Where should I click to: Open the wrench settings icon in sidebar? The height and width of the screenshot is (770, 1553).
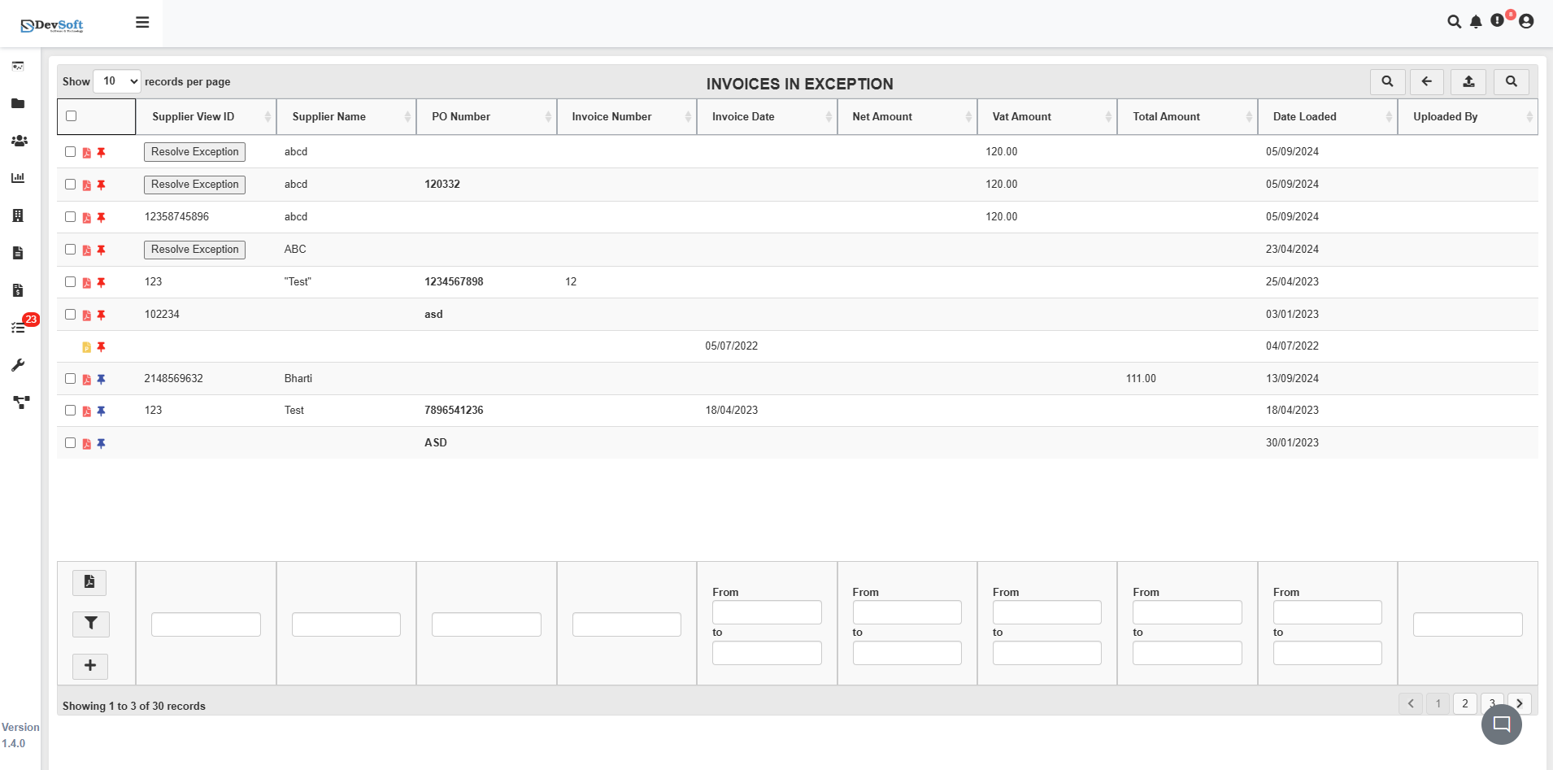point(18,364)
